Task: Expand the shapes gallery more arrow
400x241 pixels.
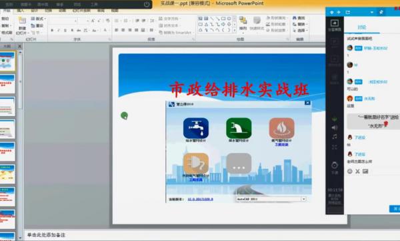Action: click(235, 30)
